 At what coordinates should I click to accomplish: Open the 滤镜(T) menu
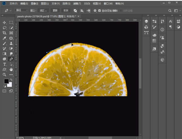pyautogui.click(x=77, y=4)
